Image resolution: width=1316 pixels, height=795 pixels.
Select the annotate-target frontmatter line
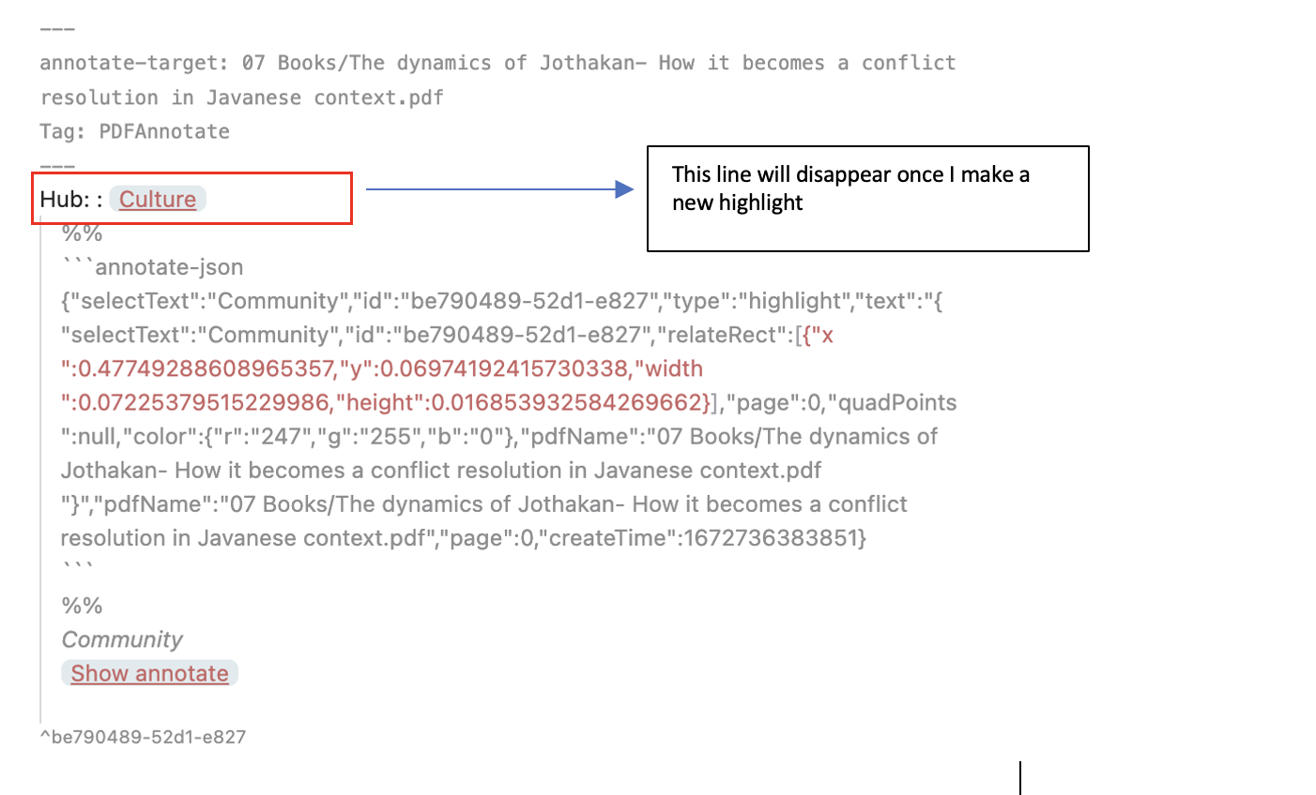click(x=375, y=63)
